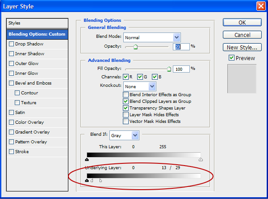Image resolution: width=268 pixels, height=199 pixels.
Task: Disable the R channel checkbox
Action: [x=126, y=77]
